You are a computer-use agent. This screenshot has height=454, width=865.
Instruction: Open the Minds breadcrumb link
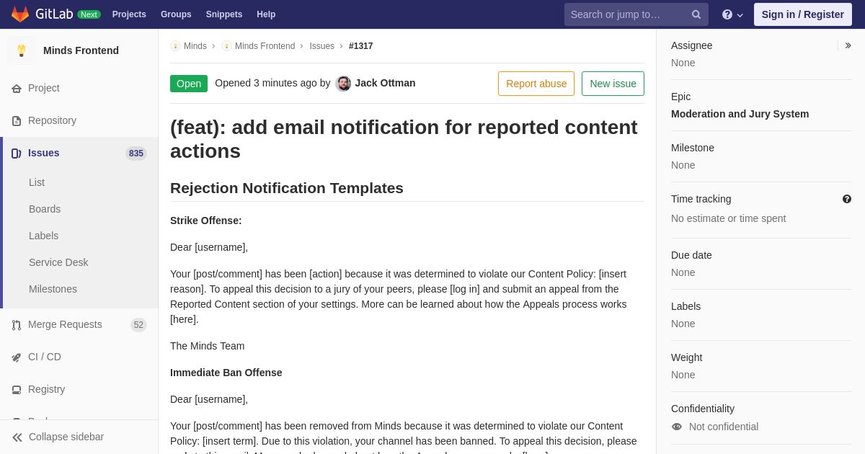(x=195, y=46)
